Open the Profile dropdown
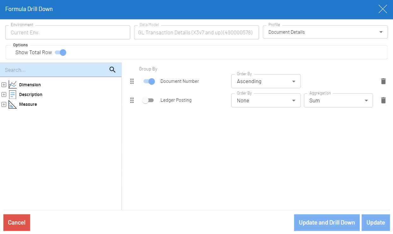The height and width of the screenshot is (234, 393). (325, 32)
